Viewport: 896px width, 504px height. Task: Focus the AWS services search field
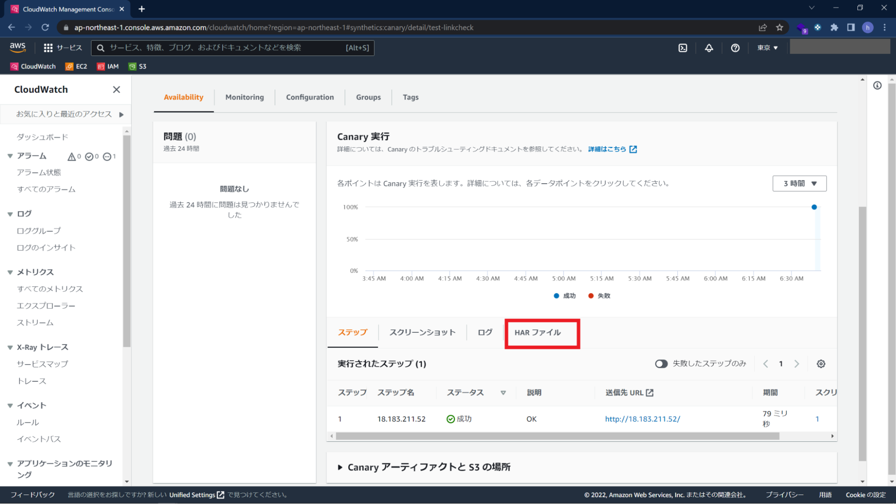233,48
